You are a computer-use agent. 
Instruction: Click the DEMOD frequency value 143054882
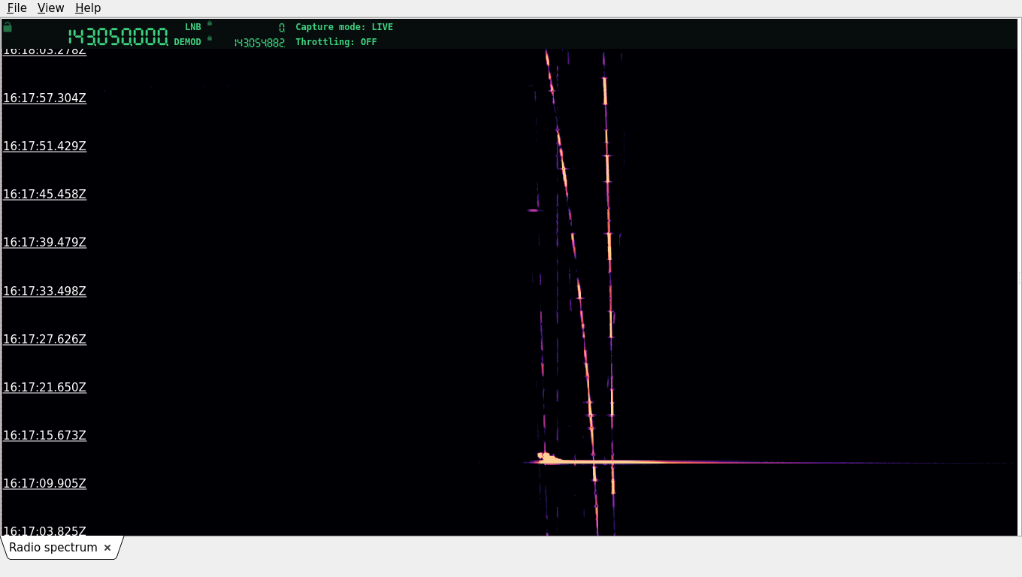(x=259, y=43)
